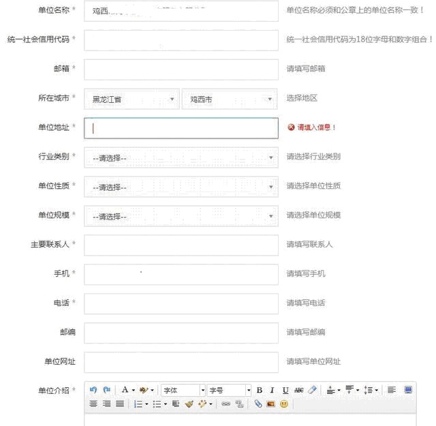Insert an emoticon with smiley icon
The width and height of the screenshot is (436, 426).
(x=284, y=404)
